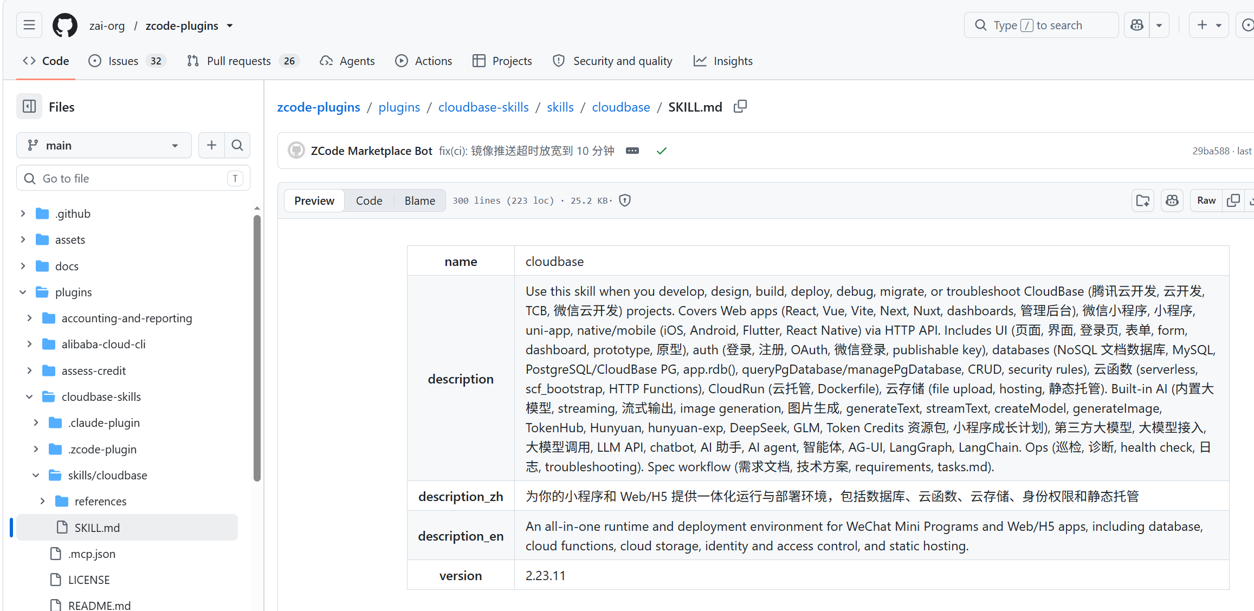Screen dimensions: 1254x611
Task: Switch to Preview view of file
Action: 314,200
